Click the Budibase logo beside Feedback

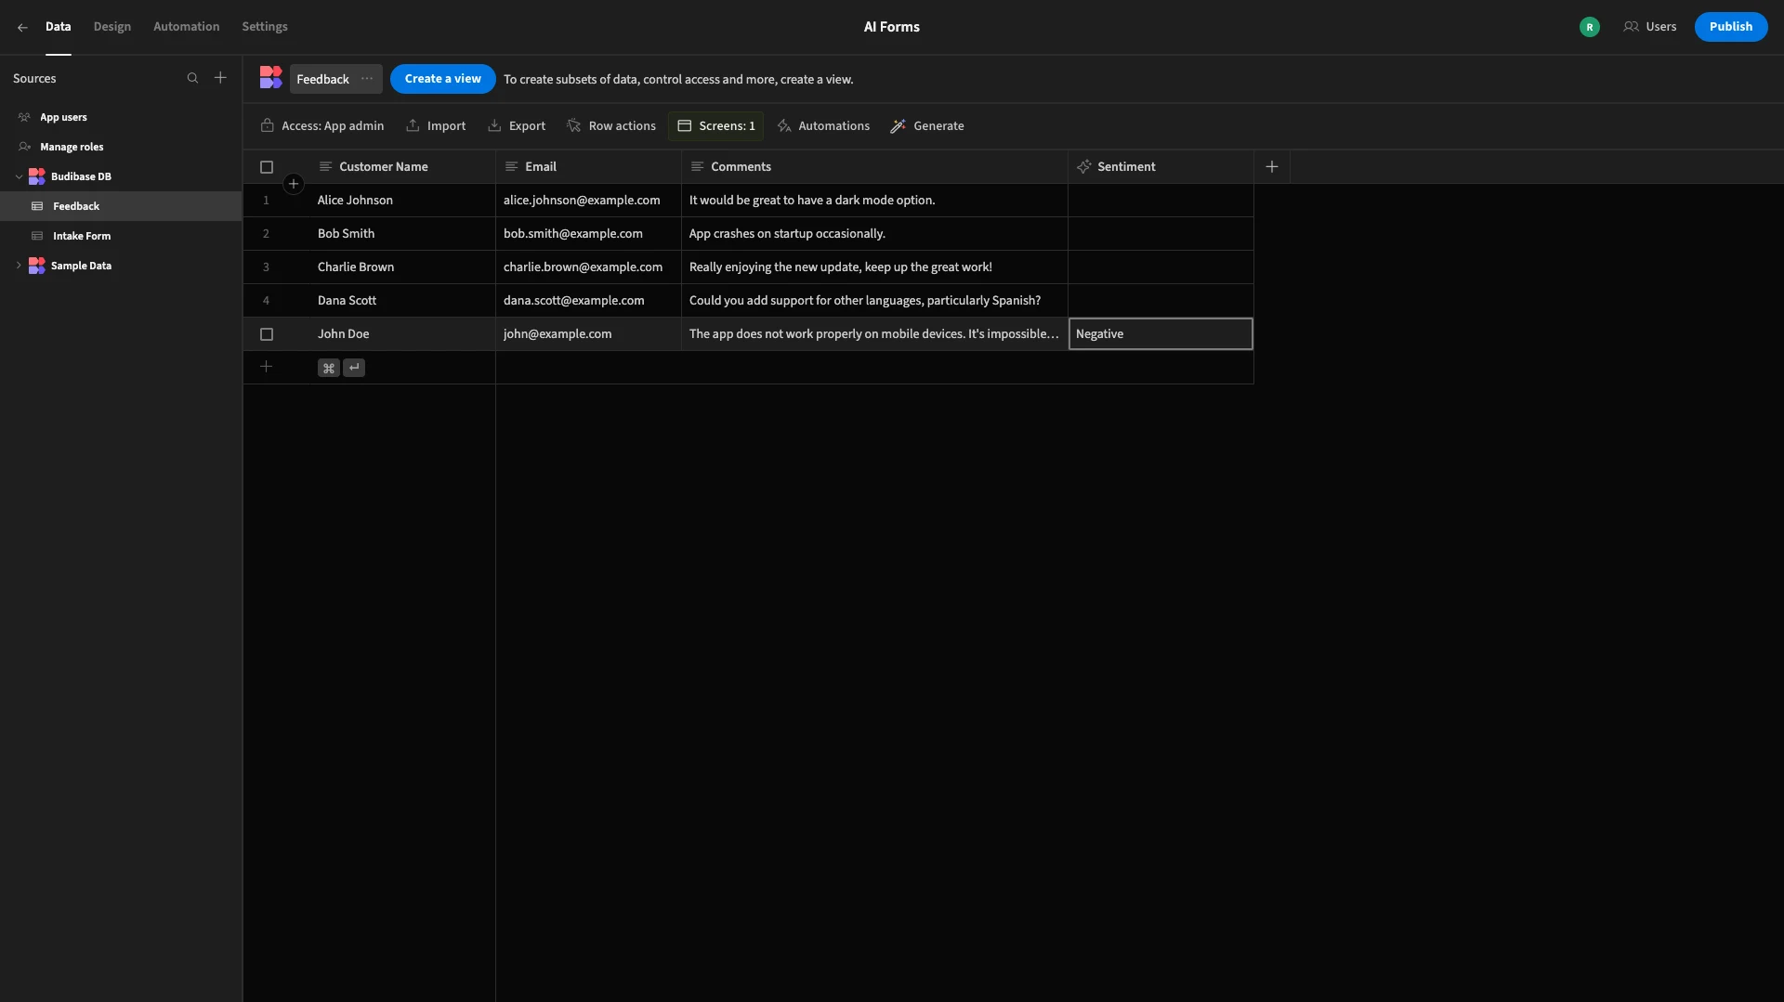coord(270,78)
